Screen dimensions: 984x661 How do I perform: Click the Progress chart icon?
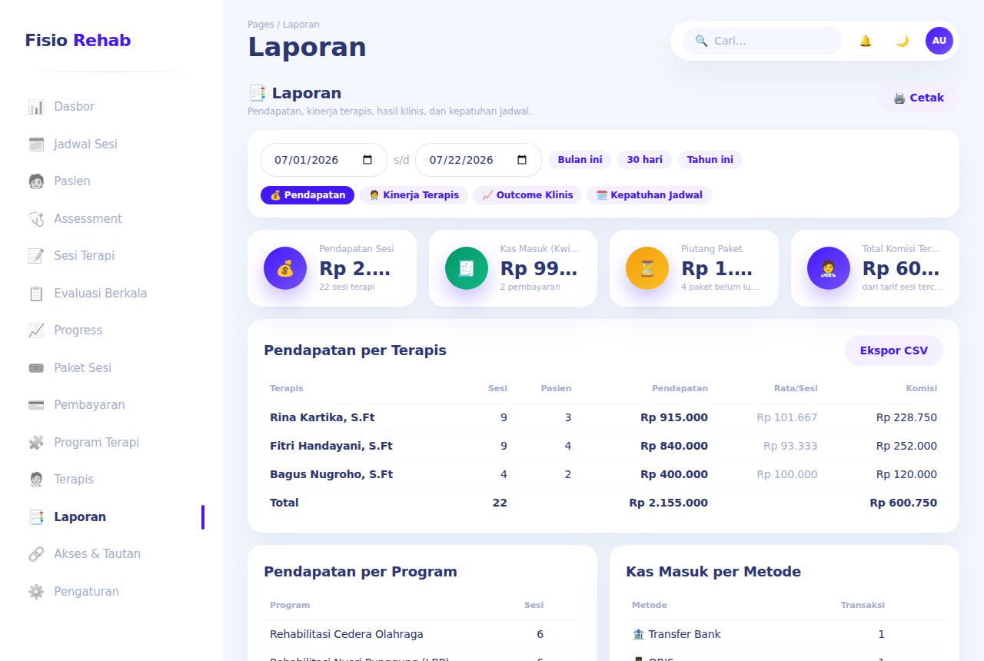click(36, 330)
